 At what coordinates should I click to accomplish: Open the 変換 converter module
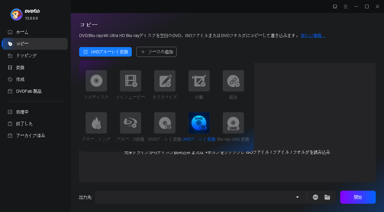point(35,68)
